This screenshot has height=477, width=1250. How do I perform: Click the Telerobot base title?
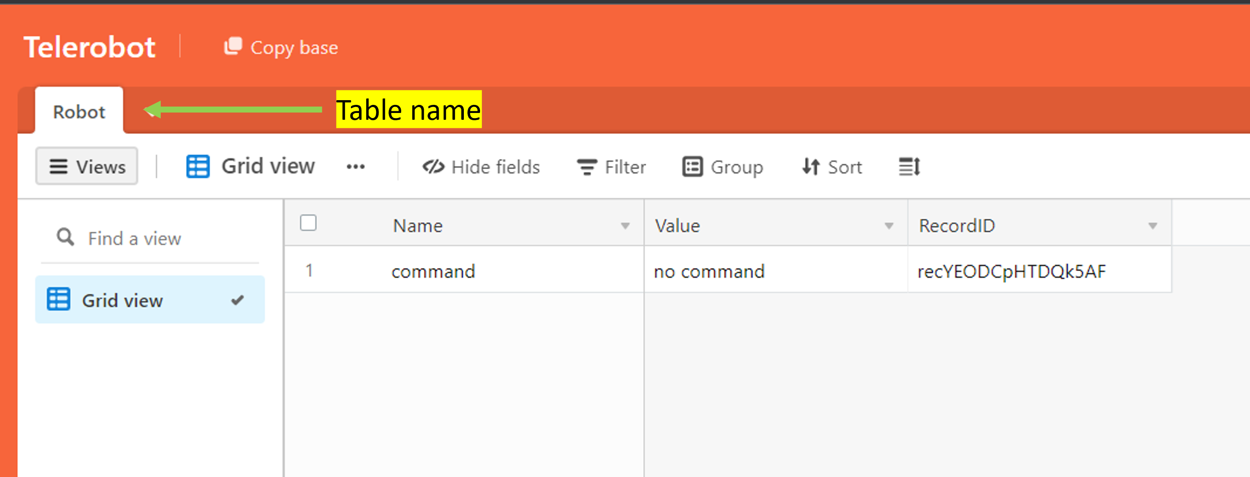click(x=90, y=48)
